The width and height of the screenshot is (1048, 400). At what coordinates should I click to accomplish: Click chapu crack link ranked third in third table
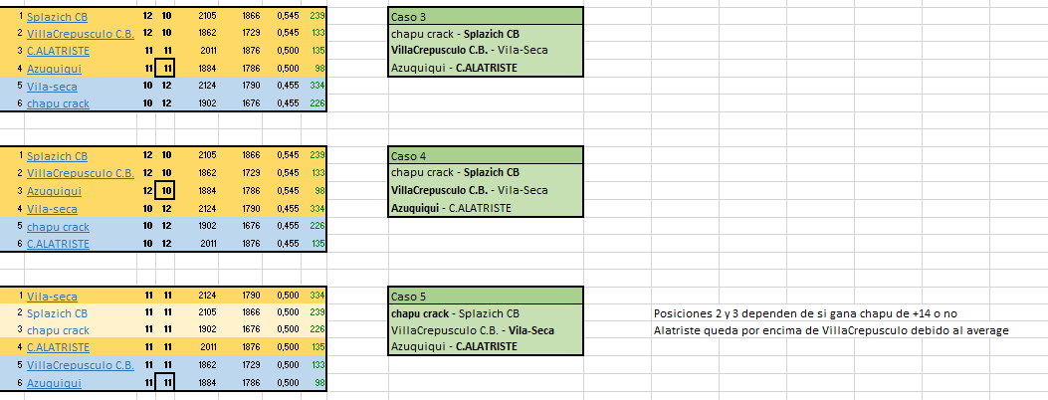(x=58, y=330)
